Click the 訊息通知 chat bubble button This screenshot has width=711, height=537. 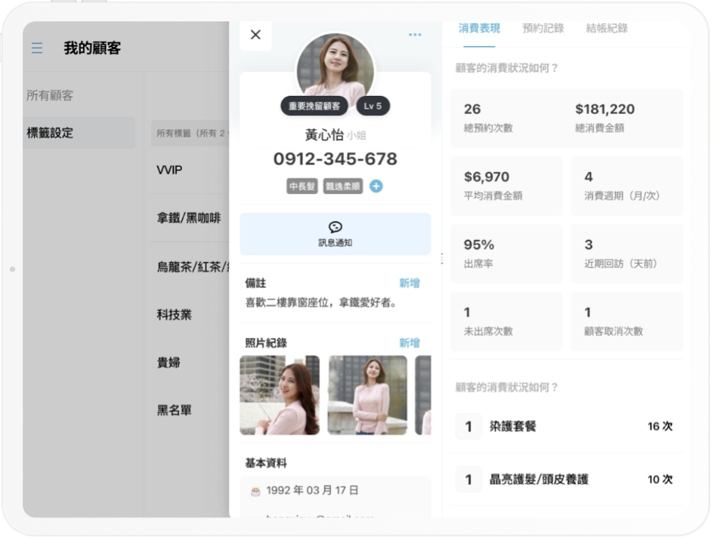[x=335, y=234]
